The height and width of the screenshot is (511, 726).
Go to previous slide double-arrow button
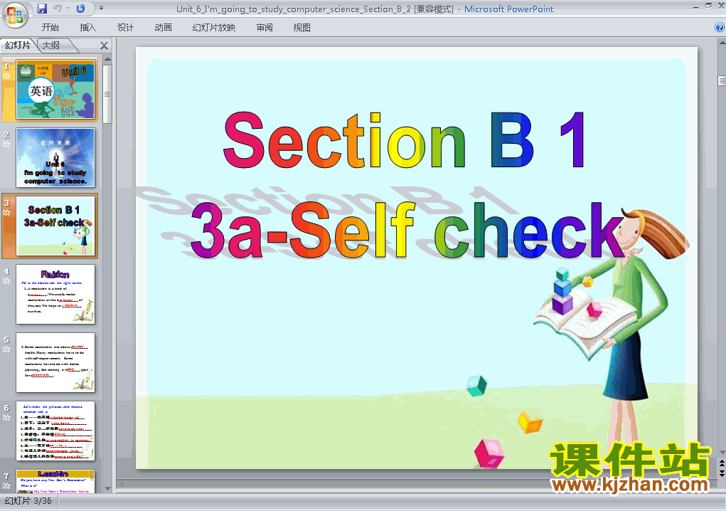point(722,463)
